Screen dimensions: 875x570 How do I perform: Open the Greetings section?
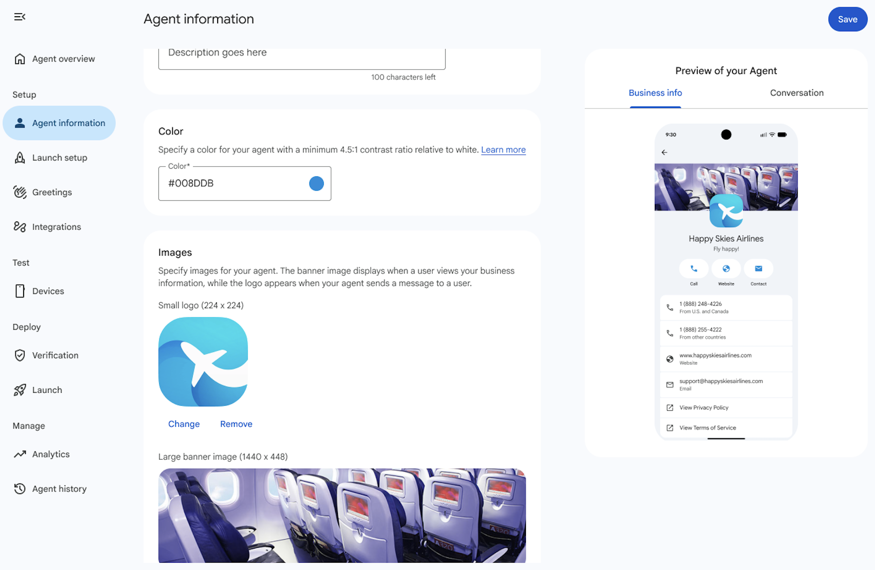52,192
